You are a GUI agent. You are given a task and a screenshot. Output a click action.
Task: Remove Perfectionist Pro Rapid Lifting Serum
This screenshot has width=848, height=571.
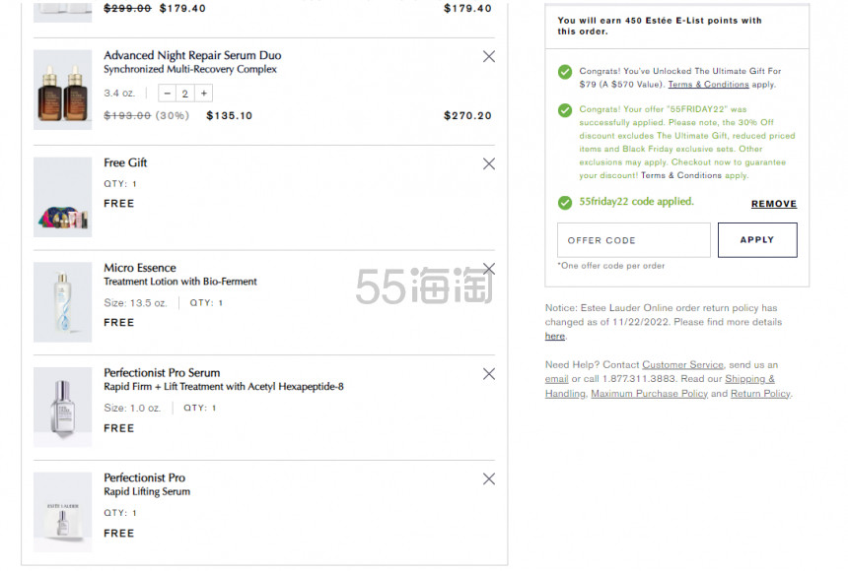click(x=489, y=478)
